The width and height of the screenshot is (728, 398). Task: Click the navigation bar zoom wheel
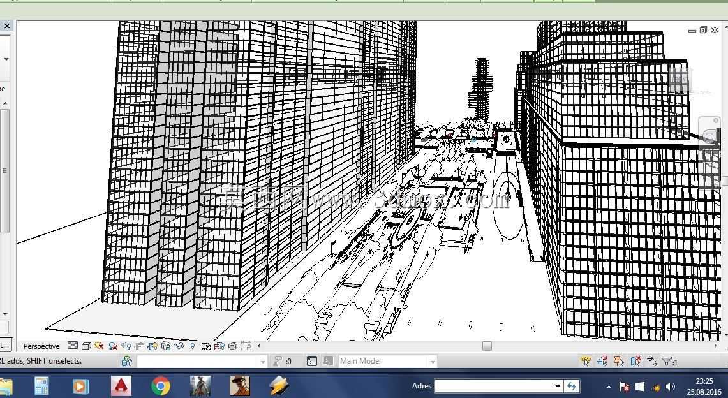(709, 136)
